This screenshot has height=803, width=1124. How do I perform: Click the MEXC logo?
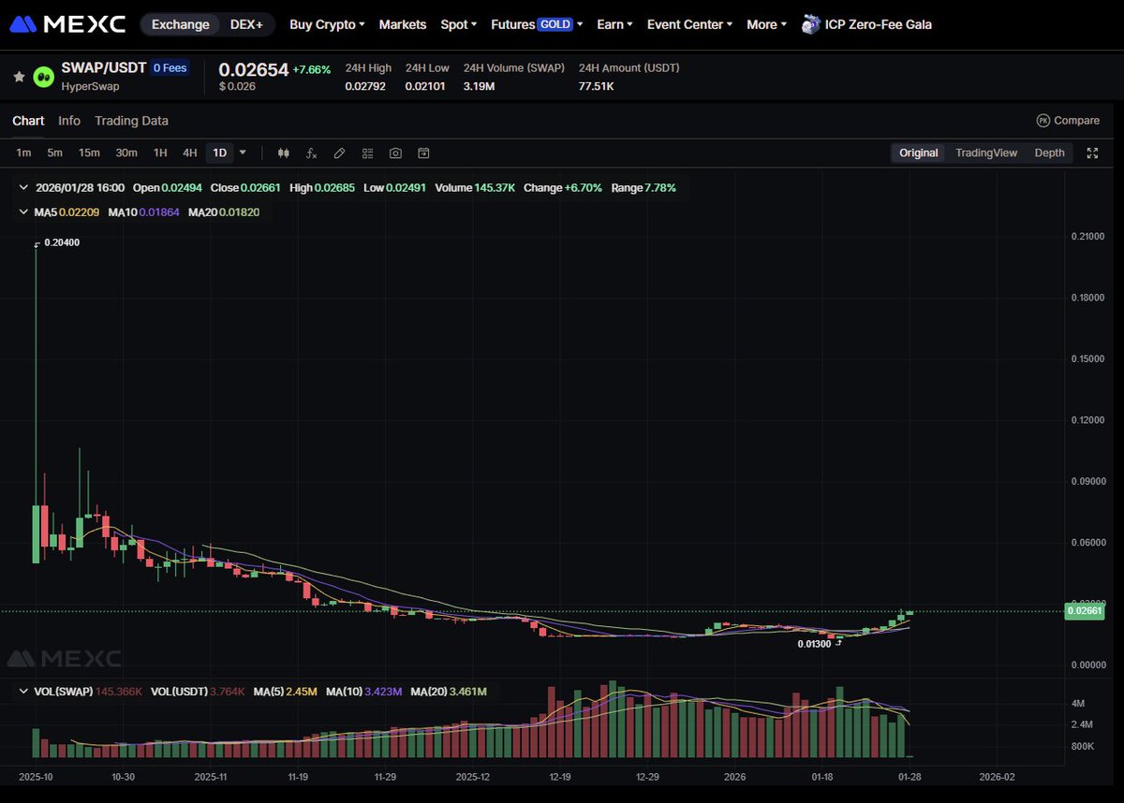[x=67, y=24]
